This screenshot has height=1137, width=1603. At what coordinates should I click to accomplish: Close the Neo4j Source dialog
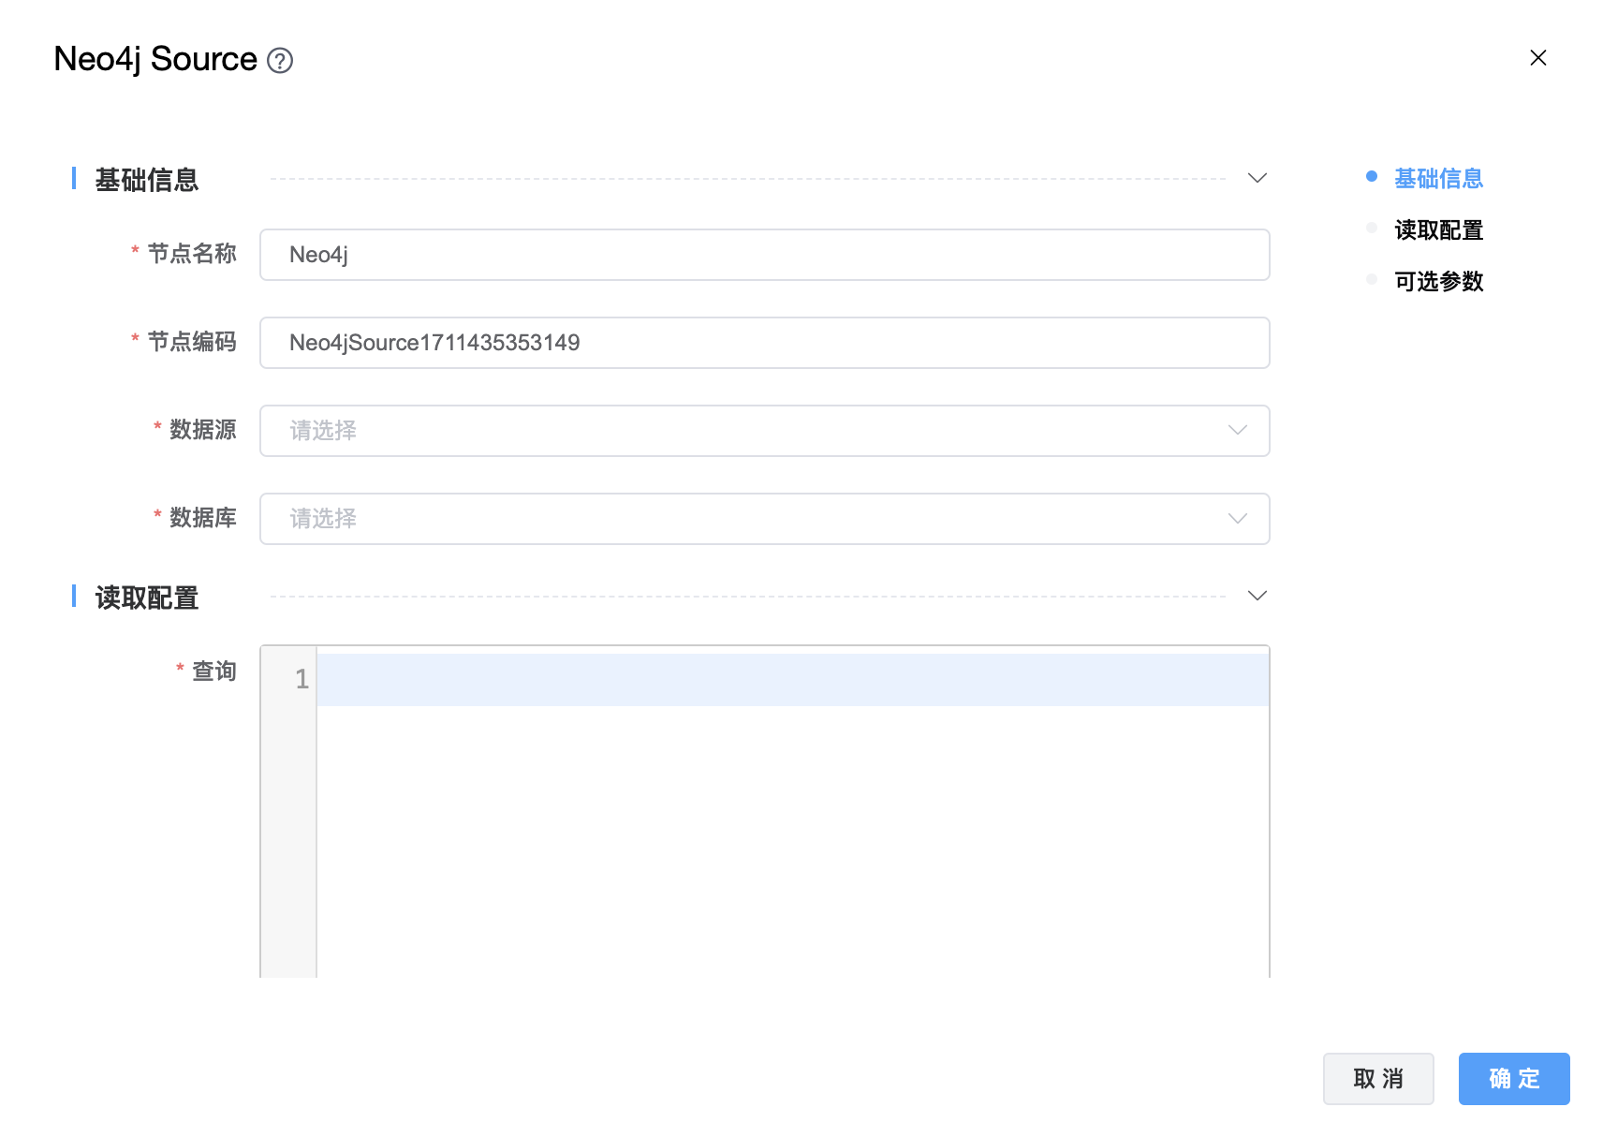tap(1537, 58)
